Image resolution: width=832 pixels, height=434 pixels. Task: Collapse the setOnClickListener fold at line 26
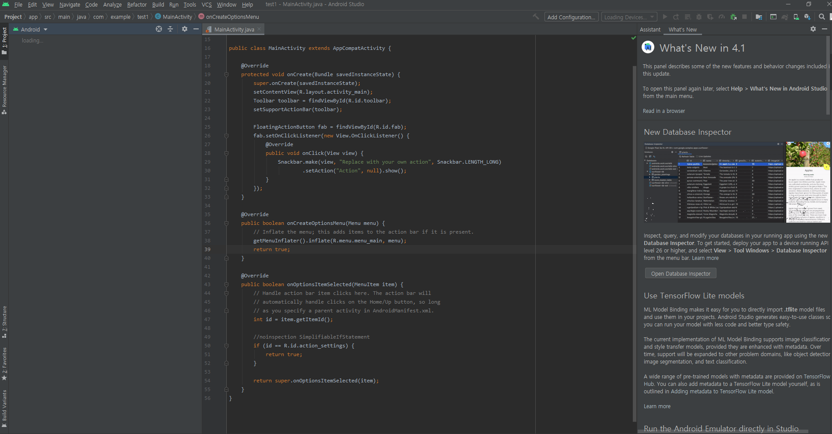[226, 136]
